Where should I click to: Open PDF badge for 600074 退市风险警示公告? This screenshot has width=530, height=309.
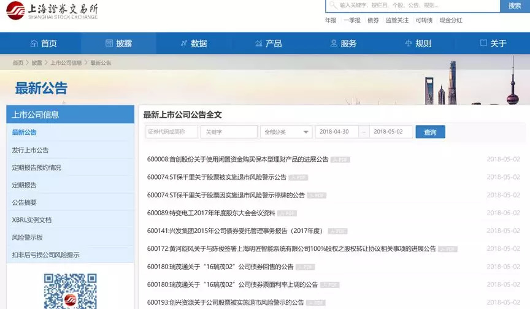click(x=298, y=178)
